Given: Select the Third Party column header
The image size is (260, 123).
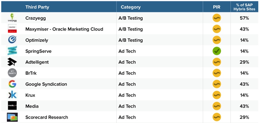Looking at the screenshot, I should pyautogui.click(x=37, y=7).
